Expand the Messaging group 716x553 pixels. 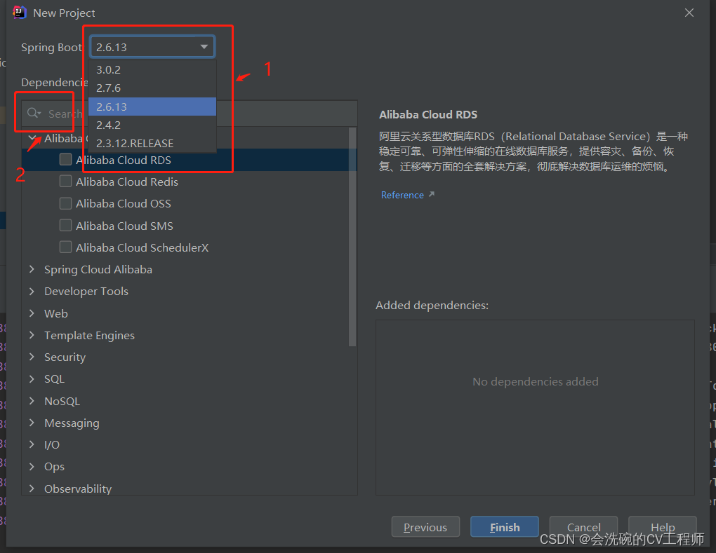(32, 423)
